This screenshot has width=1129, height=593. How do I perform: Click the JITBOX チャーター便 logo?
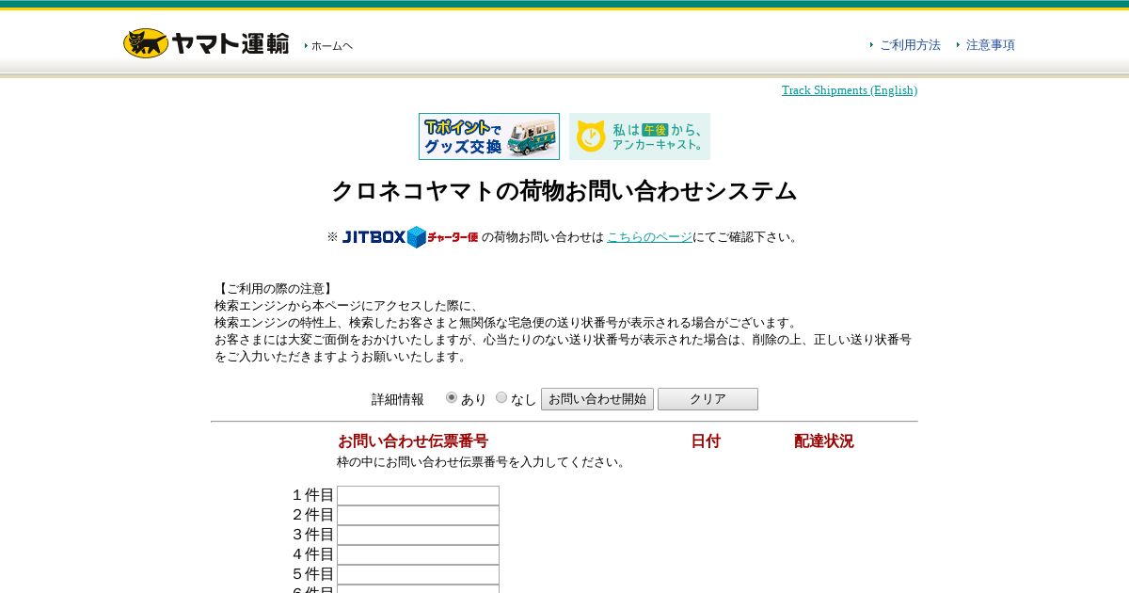[409, 237]
